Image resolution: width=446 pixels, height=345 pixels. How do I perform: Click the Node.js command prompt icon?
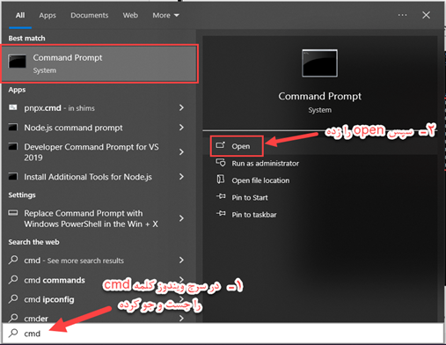(x=13, y=127)
